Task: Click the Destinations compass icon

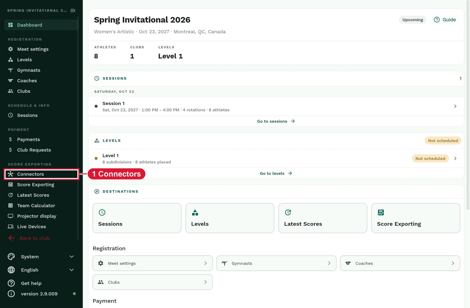Action: point(97,192)
